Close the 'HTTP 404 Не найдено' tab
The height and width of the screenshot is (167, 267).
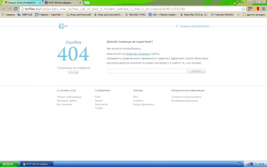coord(80,3)
